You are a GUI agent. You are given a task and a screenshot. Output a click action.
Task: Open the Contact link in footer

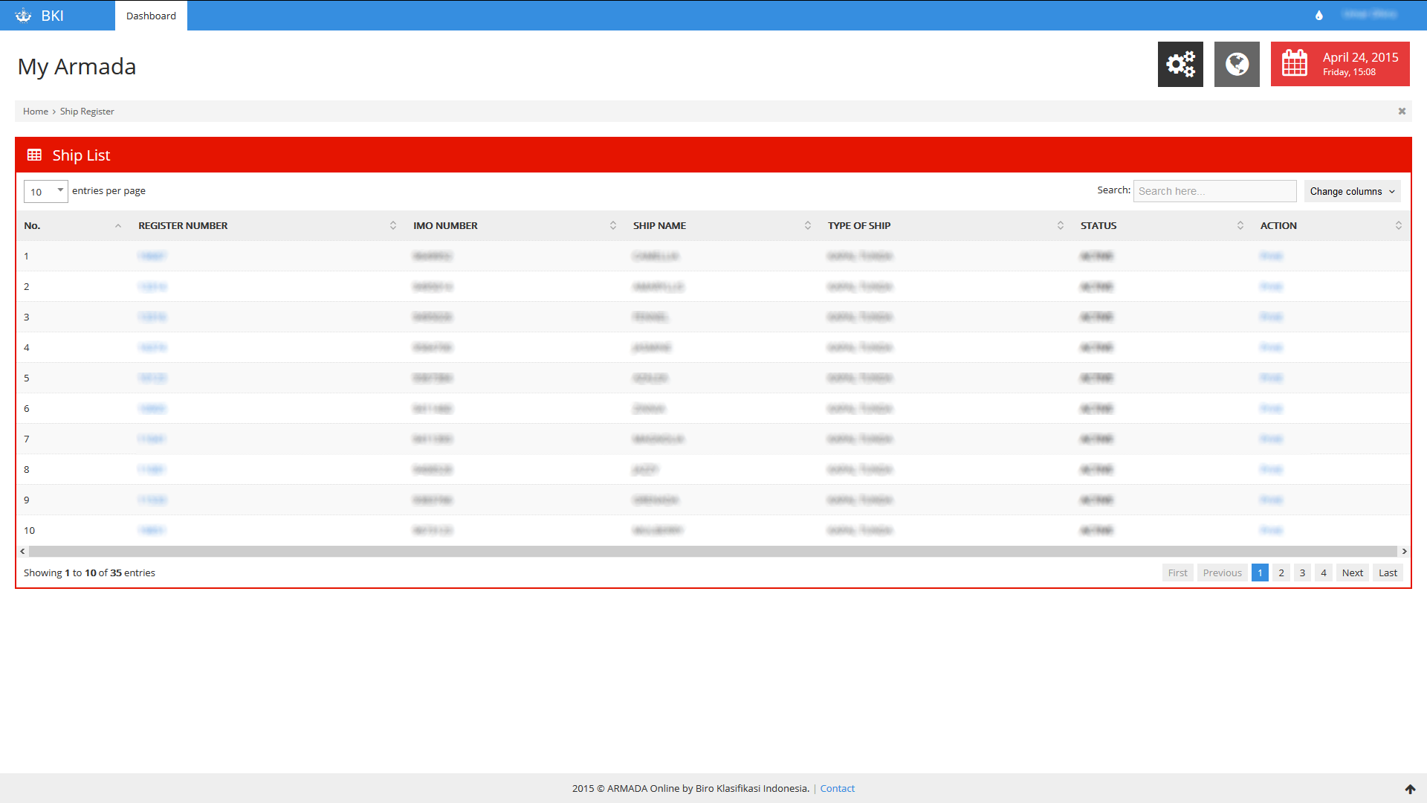pos(837,789)
